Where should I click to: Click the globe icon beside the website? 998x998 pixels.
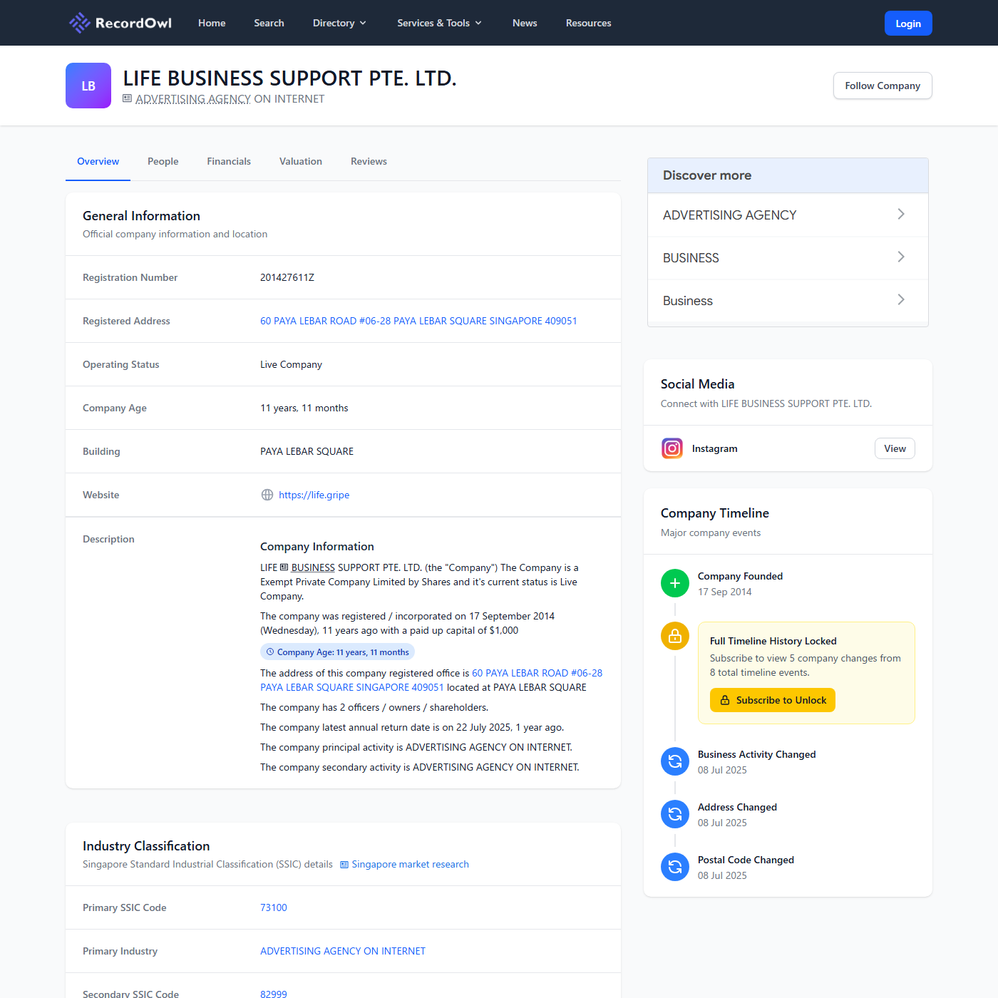coord(267,495)
